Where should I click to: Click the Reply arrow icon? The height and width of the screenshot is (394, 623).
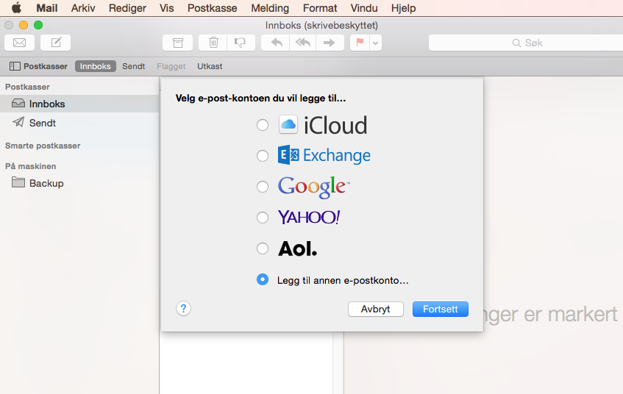pyautogui.click(x=275, y=43)
